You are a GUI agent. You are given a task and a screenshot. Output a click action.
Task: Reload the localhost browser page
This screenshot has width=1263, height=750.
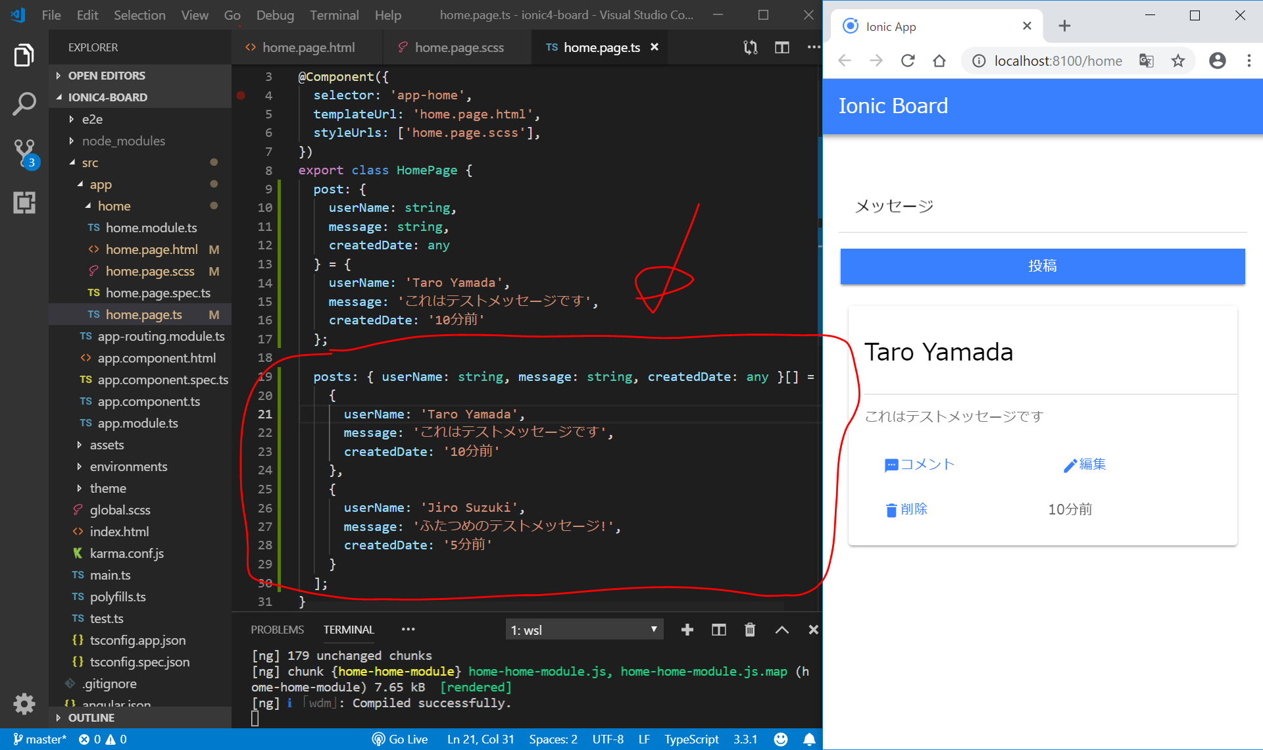[908, 61]
